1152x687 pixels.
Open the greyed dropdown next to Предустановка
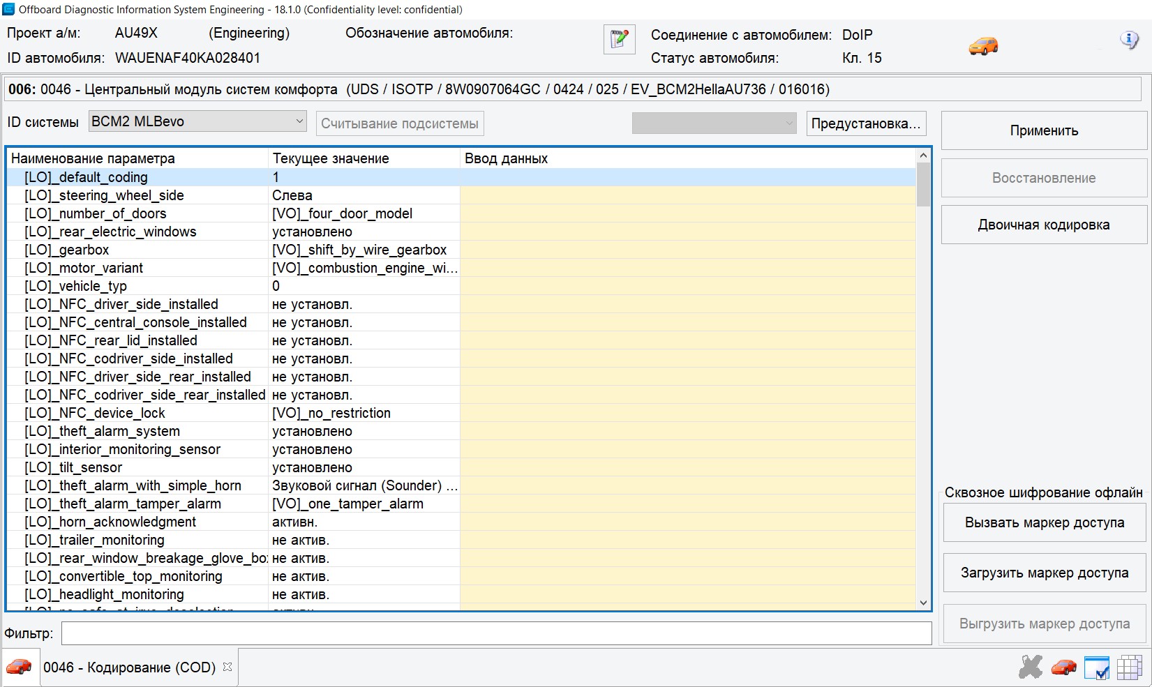[x=714, y=123]
